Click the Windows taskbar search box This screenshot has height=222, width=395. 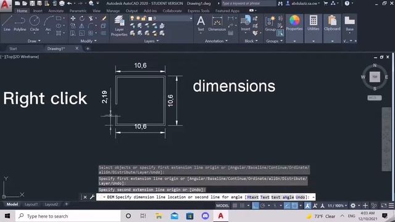[68, 216]
